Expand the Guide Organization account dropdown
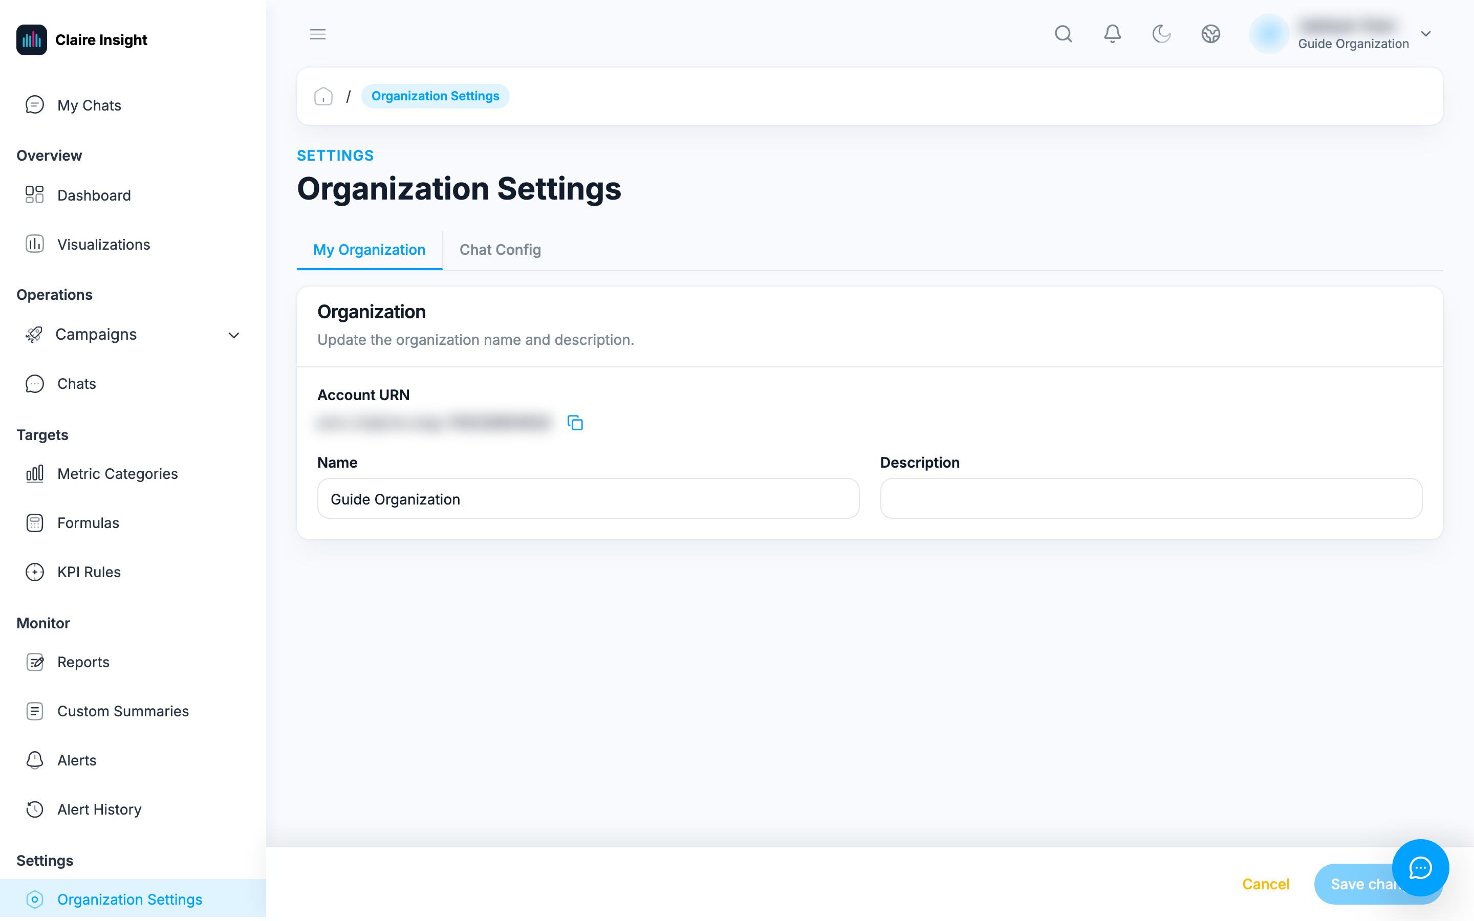1474x921 pixels. click(x=1426, y=33)
